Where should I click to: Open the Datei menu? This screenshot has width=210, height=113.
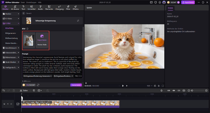pyautogui.click(x=23, y=2)
